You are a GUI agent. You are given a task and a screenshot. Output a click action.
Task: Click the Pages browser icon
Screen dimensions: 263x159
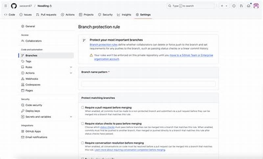[x=23, y=90]
